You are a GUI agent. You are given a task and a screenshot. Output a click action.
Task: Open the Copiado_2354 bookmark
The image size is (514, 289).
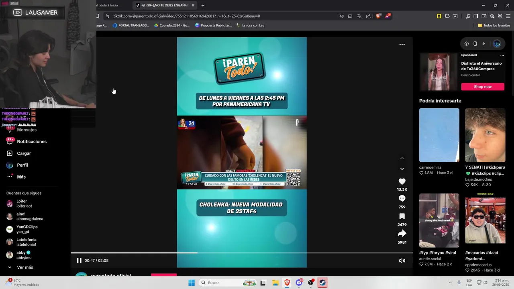[172, 25]
